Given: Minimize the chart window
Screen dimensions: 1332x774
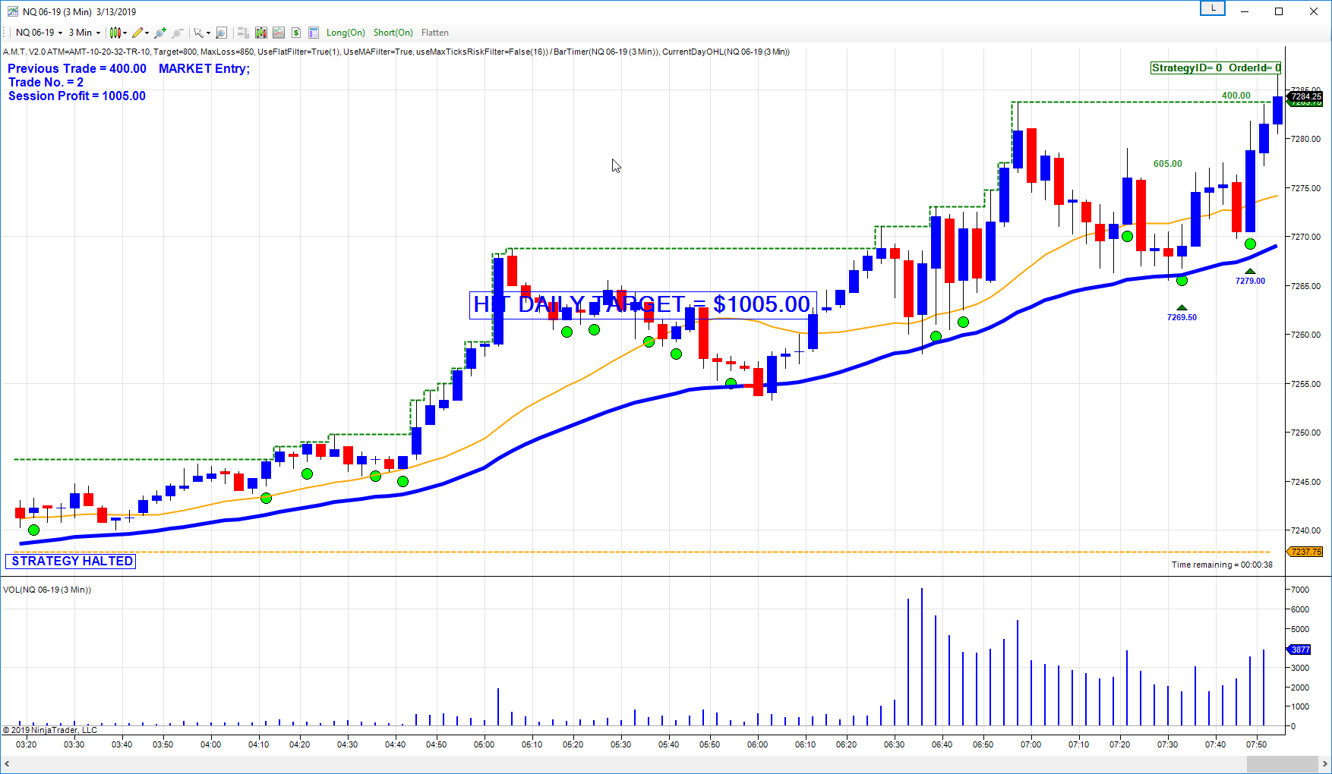Looking at the screenshot, I should 1245,11.
